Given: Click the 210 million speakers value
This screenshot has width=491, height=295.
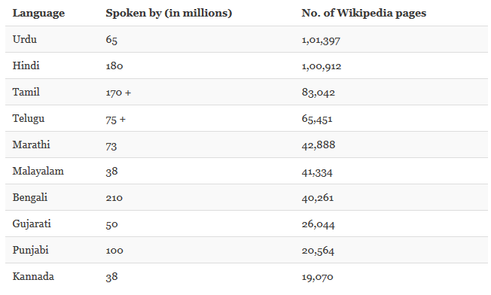Looking at the screenshot, I should point(114,198).
